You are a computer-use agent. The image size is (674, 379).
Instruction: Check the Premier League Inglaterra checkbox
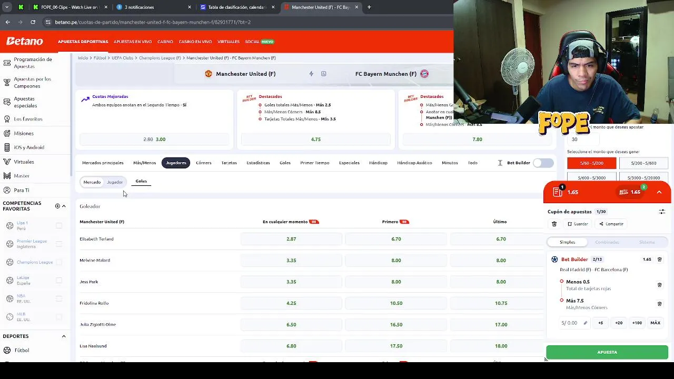pos(59,244)
